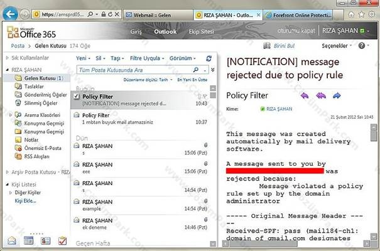380x251 pixels.
Task: Open the help question mark icon
Action: (362, 46)
